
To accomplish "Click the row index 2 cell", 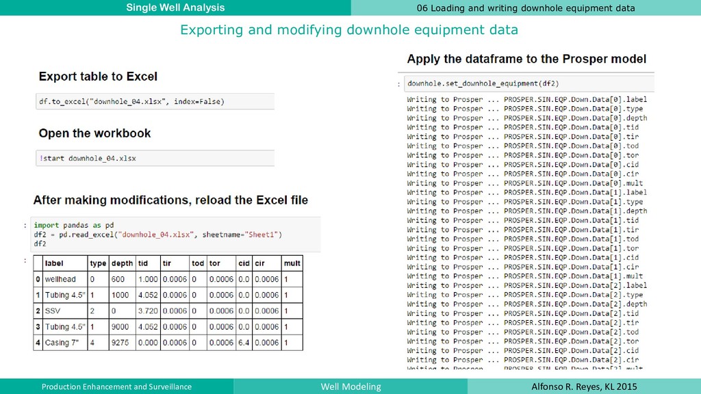I will pyautogui.click(x=38, y=311).
